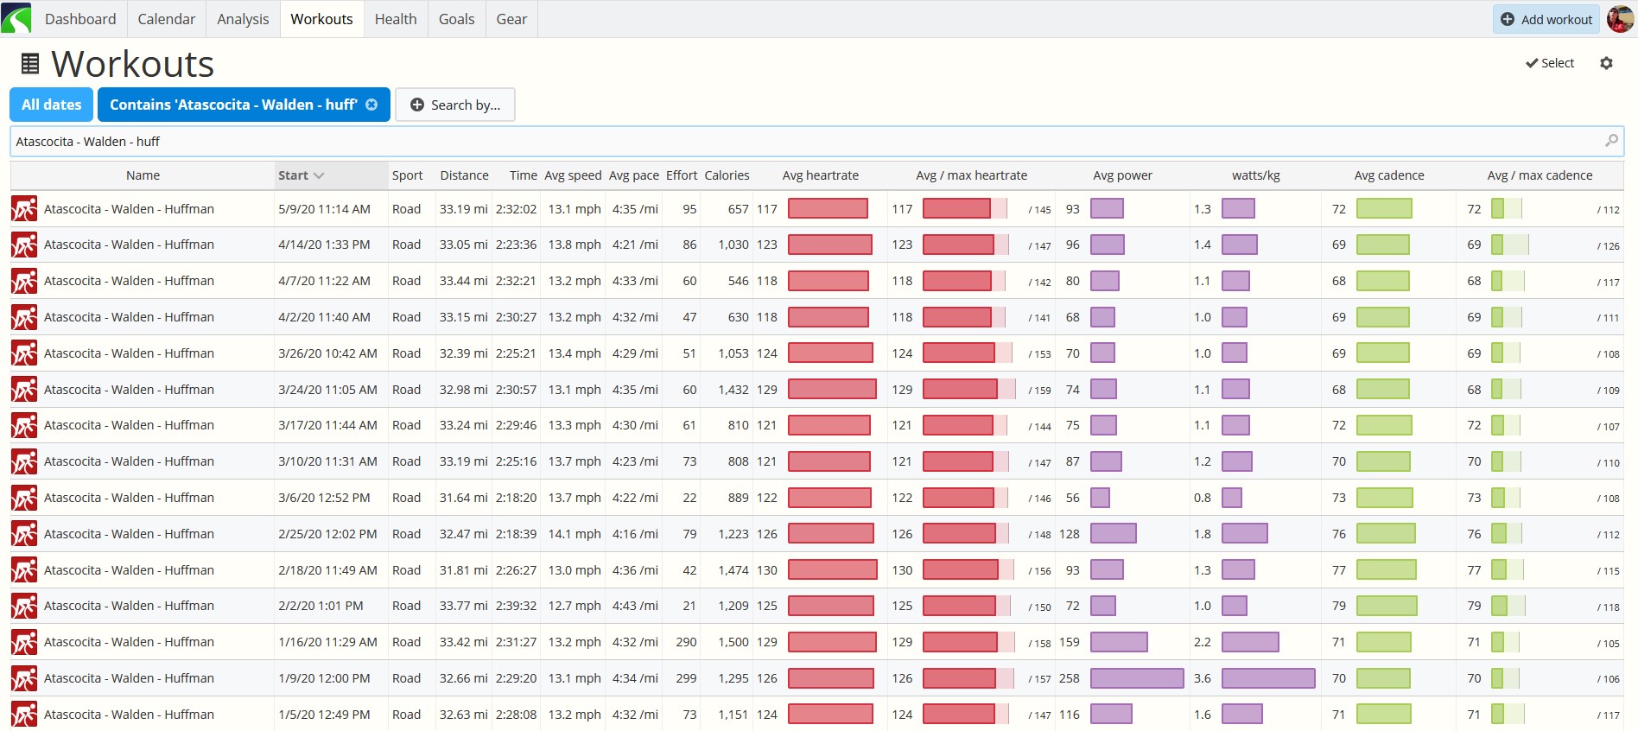Screen dimensions: 1638x731
Task: Open the 4/14/20 Atascocita - Walden - Huffman workout
Action: 129,245
